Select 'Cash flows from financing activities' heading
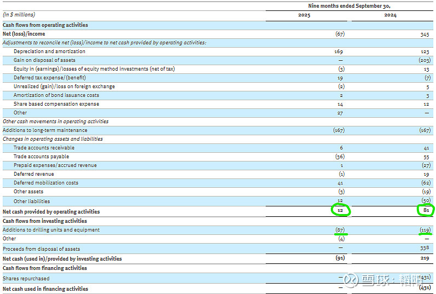The image size is (436, 294). pos(45,268)
